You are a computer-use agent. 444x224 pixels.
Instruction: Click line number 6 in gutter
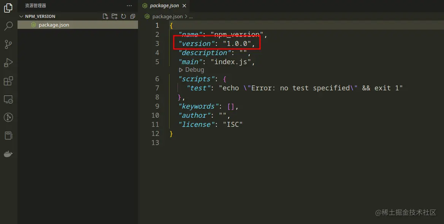(157, 79)
